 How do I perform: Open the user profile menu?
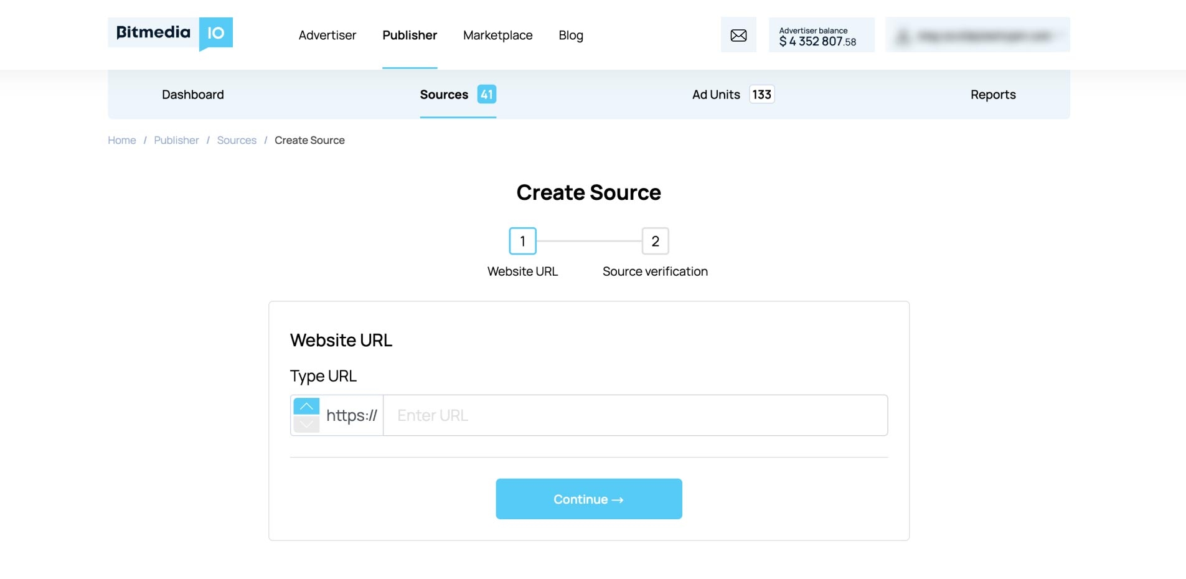pos(977,35)
